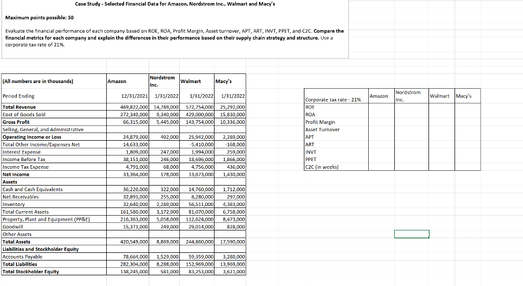Select the 'Total Current Assets' label
Viewport: 523px width, 286px height.
coord(26,212)
